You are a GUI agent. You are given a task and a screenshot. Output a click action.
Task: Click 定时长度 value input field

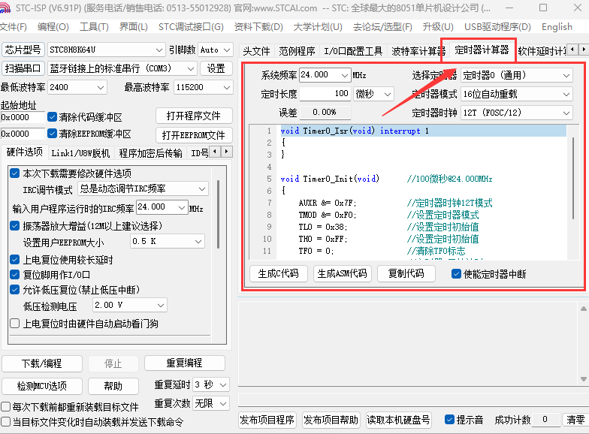point(325,94)
